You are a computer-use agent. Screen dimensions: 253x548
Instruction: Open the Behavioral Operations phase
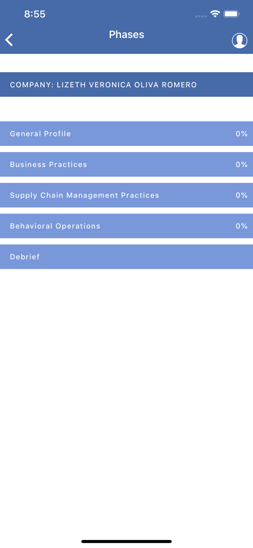point(55,226)
